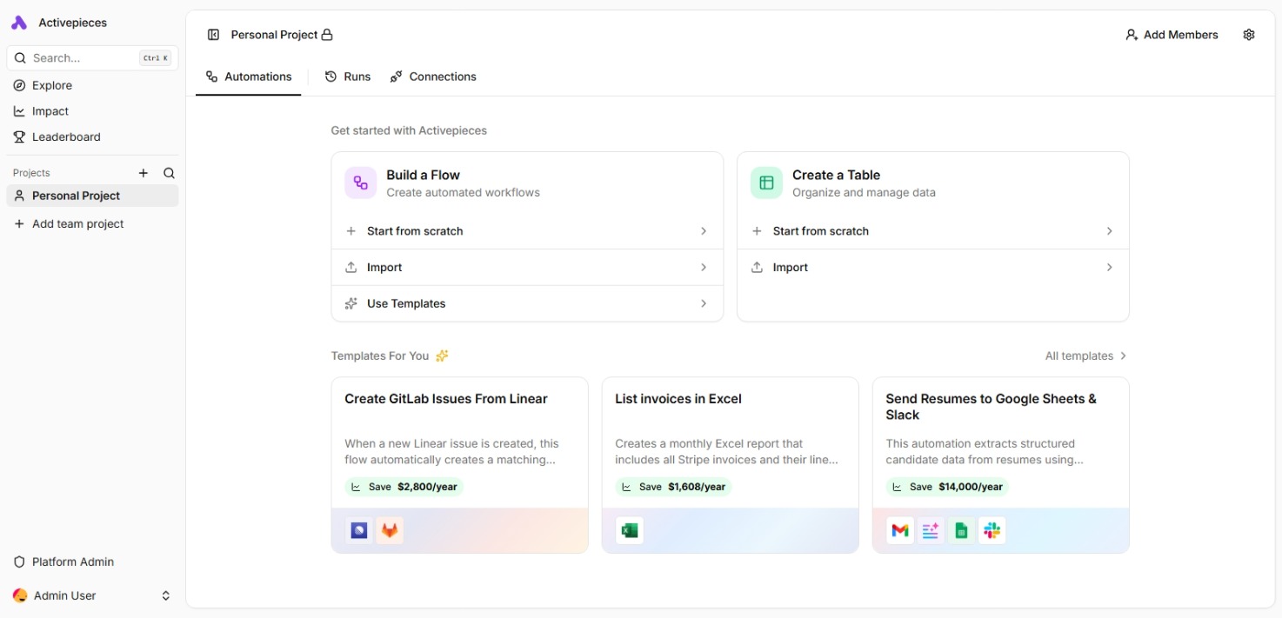
Task: Click chevron on Build a Flow Import row
Action: click(x=704, y=268)
